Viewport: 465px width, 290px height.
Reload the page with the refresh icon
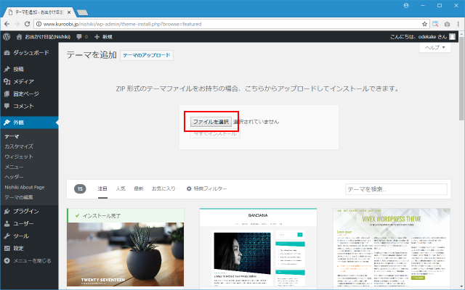pyautogui.click(x=27, y=24)
